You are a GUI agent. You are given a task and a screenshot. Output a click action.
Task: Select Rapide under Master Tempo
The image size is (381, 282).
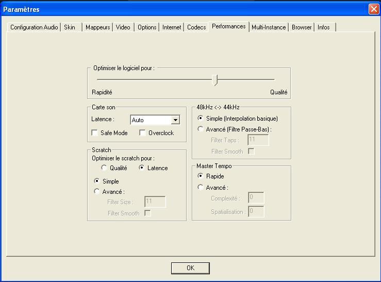click(x=201, y=176)
